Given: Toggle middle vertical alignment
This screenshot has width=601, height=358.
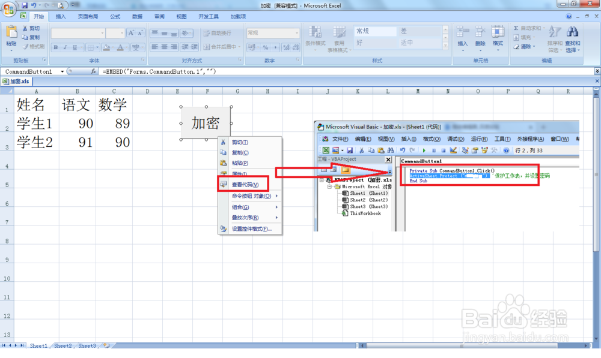Looking at the screenshot, I should pyautogui.click(x=164, y=33).
